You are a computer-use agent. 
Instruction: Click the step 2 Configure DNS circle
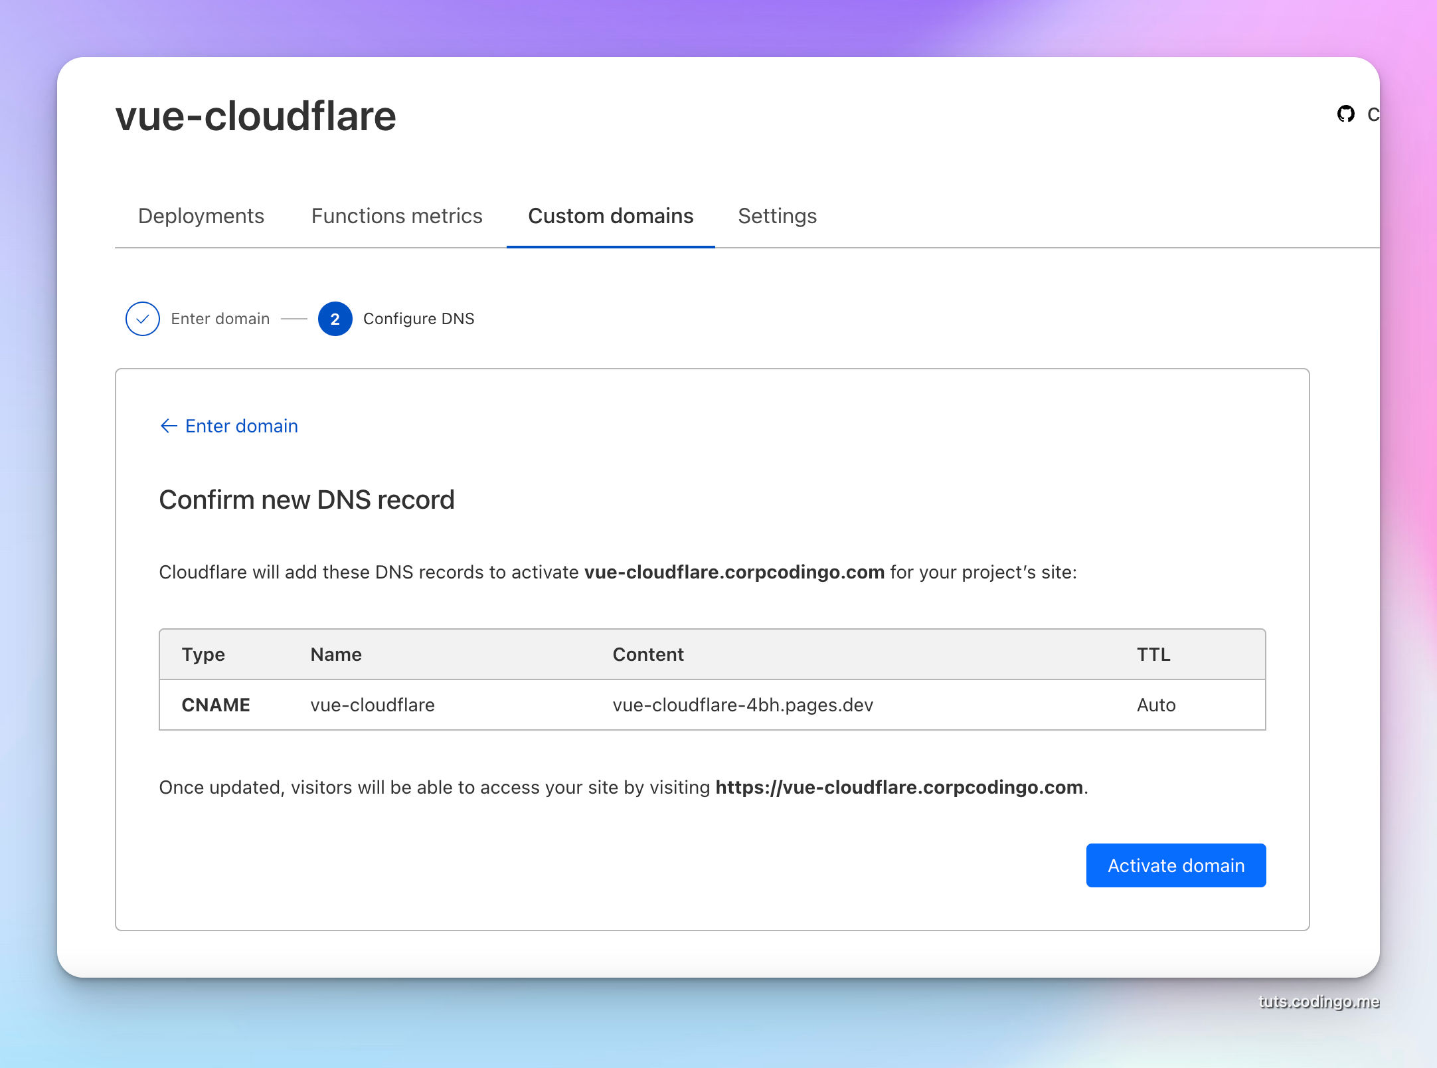pos(335,319)
